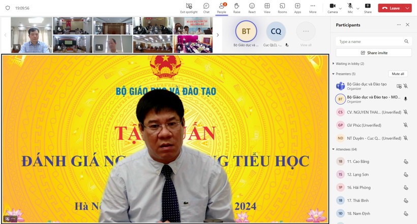Screen dimensions: 417x224
Task: Click spotlight icon next to first organizer
Action: click(399, 86)
